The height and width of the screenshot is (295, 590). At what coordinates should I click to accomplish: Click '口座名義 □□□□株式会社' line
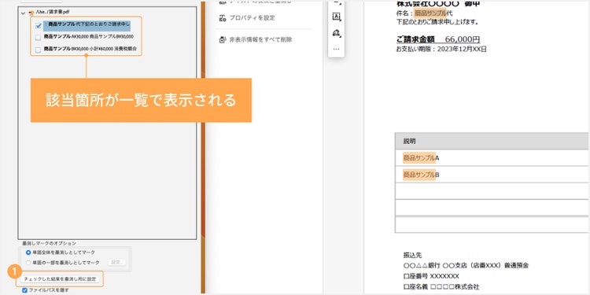coord(441,286)
